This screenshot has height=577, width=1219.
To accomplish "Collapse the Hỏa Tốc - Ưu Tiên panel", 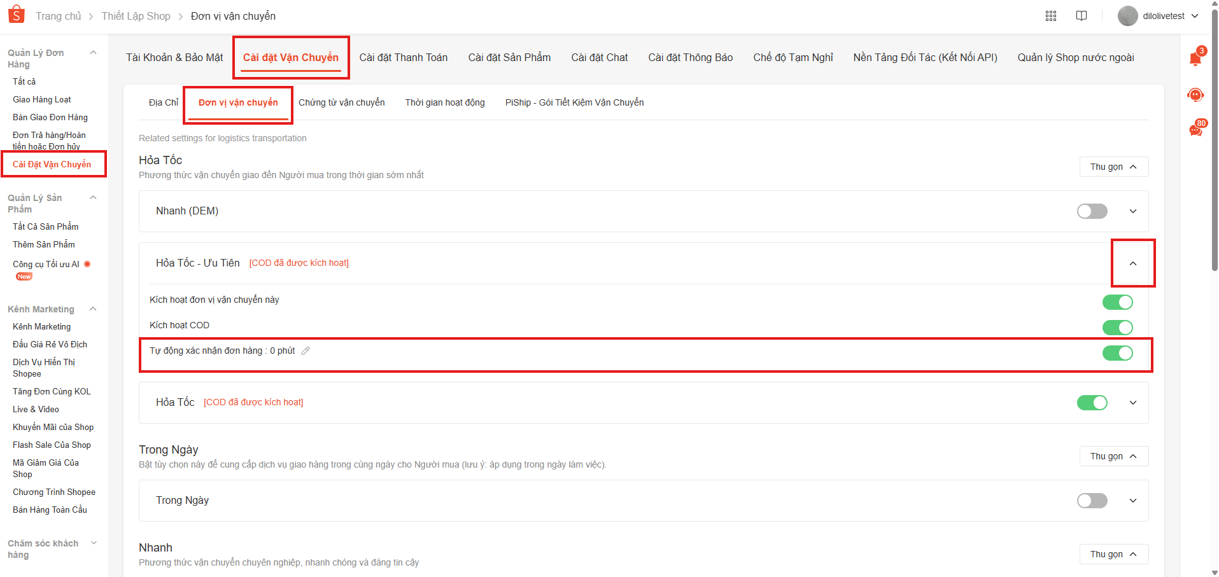I will [1132, 263].
